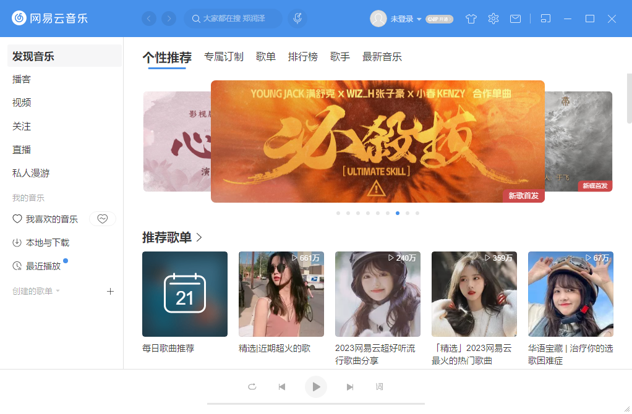632x414 pixels.
Task: Switch to mini player mode icon
Action: [545, 19]
